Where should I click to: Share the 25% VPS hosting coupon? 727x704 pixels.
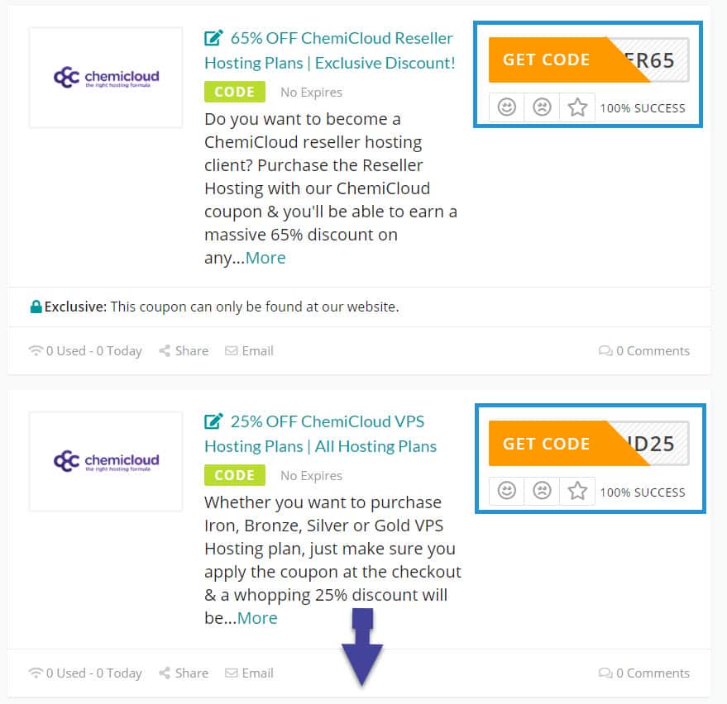coord(184,673)
